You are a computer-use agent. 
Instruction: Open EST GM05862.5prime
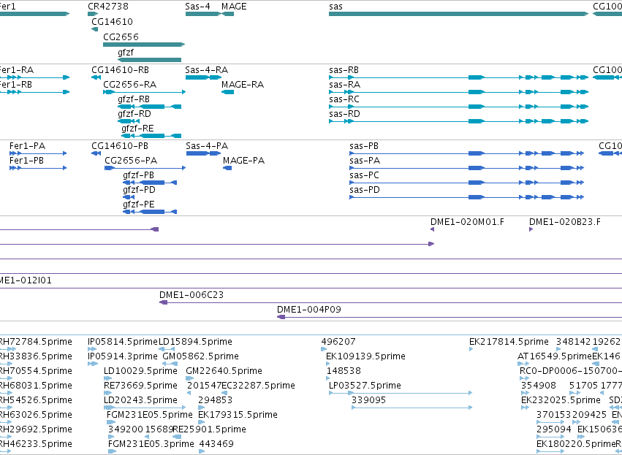[170, 364]
